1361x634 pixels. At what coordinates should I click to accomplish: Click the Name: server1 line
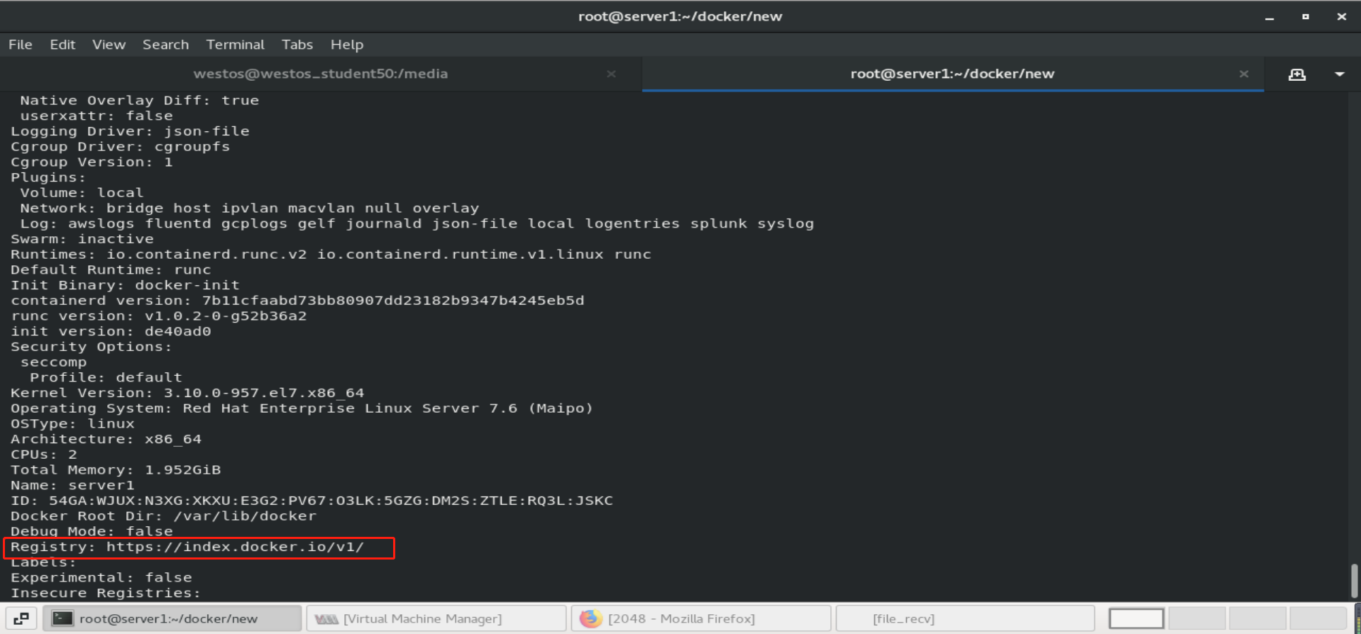[72, 486]
